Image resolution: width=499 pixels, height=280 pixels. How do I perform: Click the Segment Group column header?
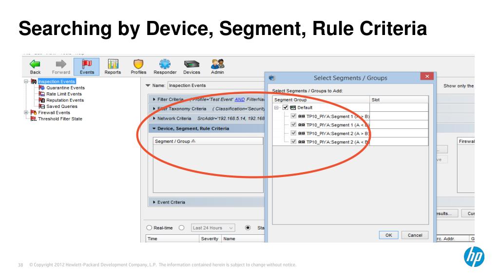click(x=321, y=100)
